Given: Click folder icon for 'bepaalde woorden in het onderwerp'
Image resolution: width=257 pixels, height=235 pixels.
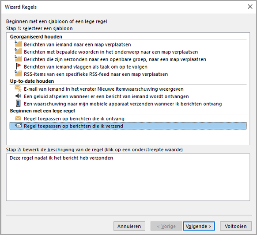Looking at the screenshot, I should (x=18, y=51).
